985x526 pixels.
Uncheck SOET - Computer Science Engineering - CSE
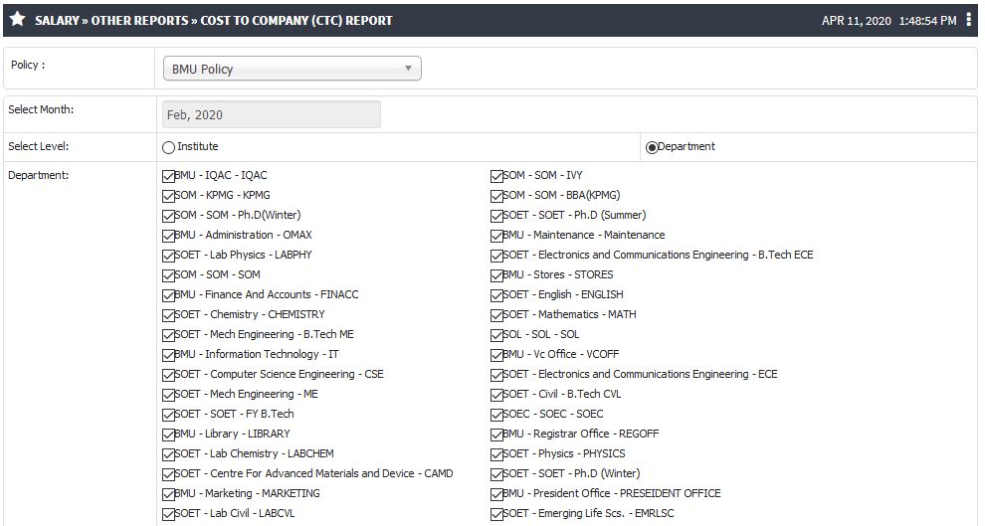tap(168, 375)
